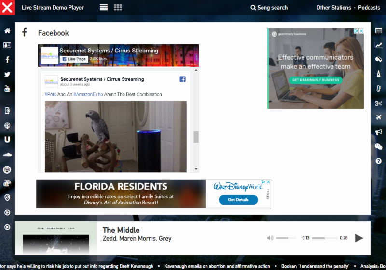The image size is (386, 270).
Task: Click the Facebook feed scroll up arrow
Action: click(196, 70)
